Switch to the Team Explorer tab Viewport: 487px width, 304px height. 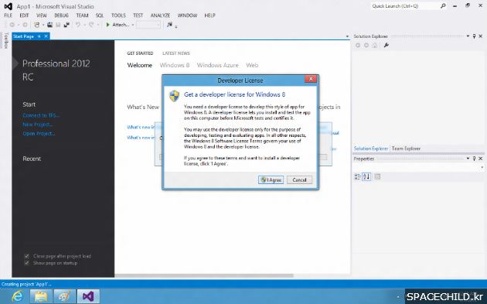(406, 149)
